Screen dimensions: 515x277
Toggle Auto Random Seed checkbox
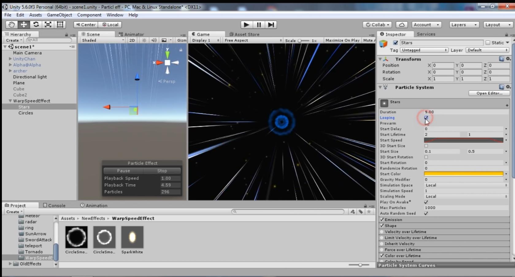coord(426,214)
